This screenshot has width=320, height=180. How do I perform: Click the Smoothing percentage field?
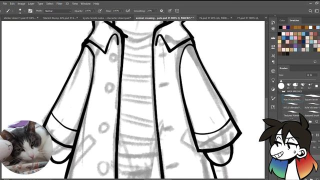tap(150, 11)
